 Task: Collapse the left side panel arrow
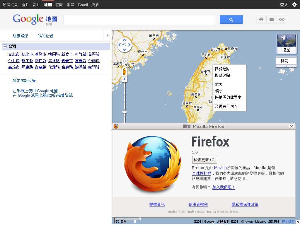pyautogui.click(x=108, y=35)
